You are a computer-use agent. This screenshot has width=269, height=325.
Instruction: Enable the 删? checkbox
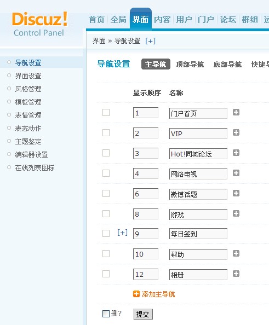point(106,314)
